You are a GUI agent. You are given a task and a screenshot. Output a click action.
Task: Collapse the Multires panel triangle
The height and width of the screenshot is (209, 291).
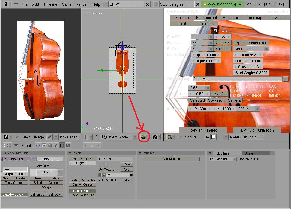click(140, 153)
